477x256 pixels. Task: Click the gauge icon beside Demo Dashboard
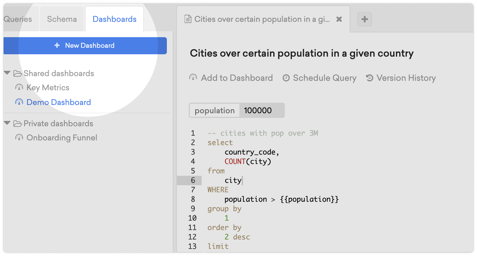point(19,102)
